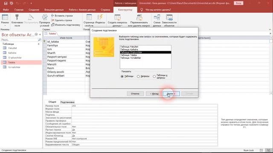Viewport: 273px width, 153px height.
Task: Click the Отмена button
Action: [135, 93]
